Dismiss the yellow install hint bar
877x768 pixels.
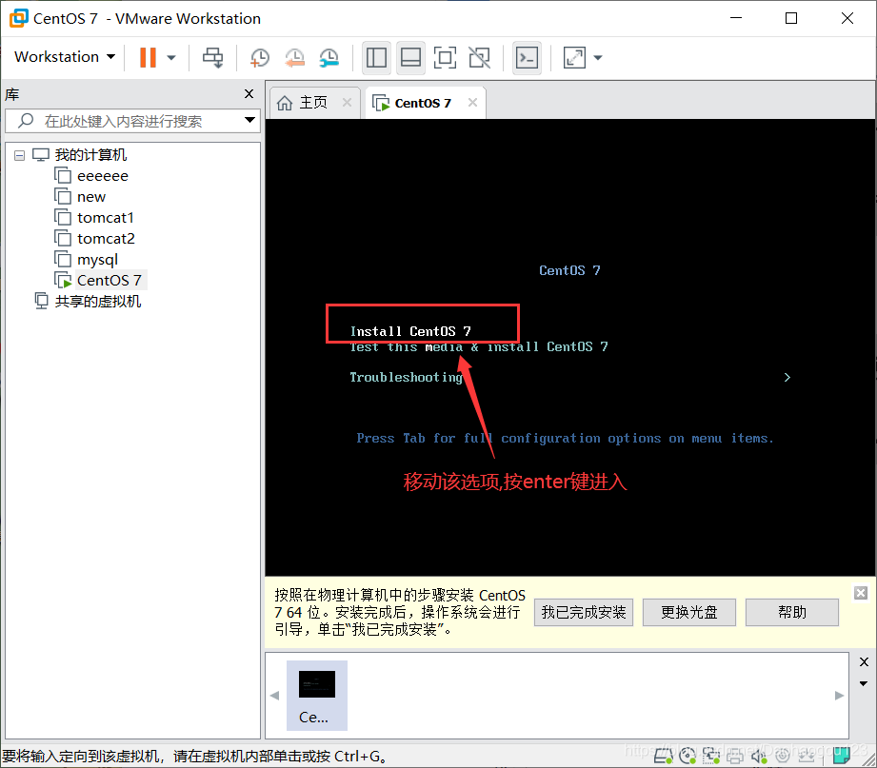[x=861, y=593]
